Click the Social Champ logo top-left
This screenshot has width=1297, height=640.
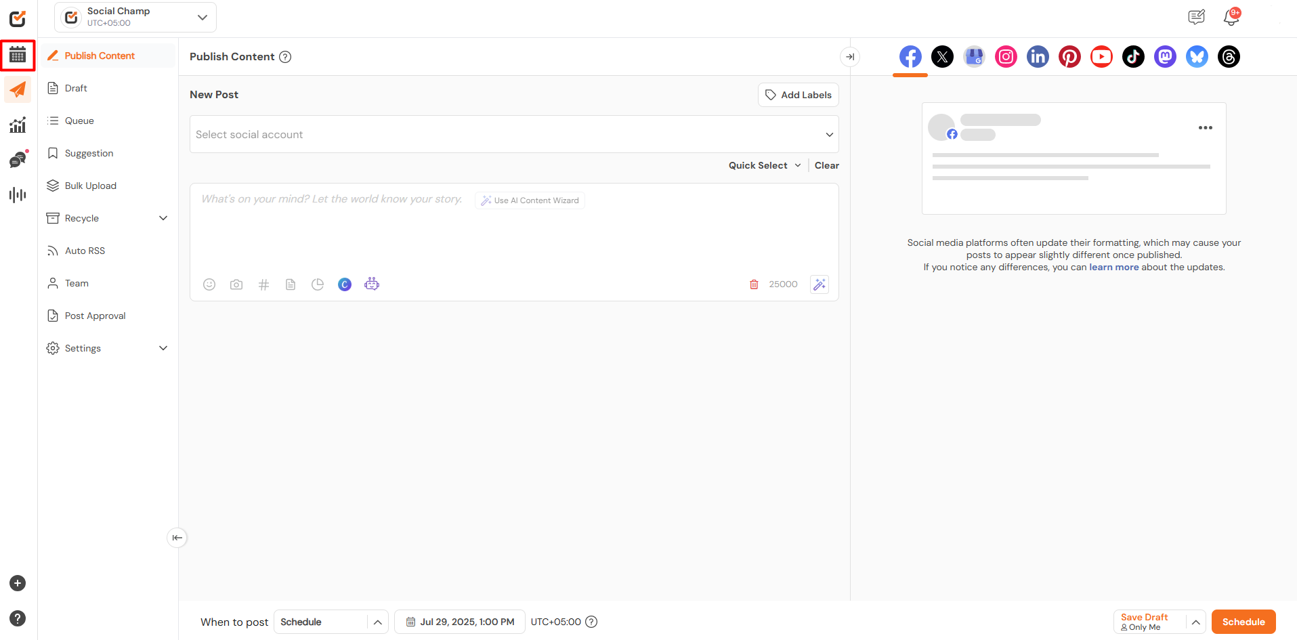click(18, 18)
